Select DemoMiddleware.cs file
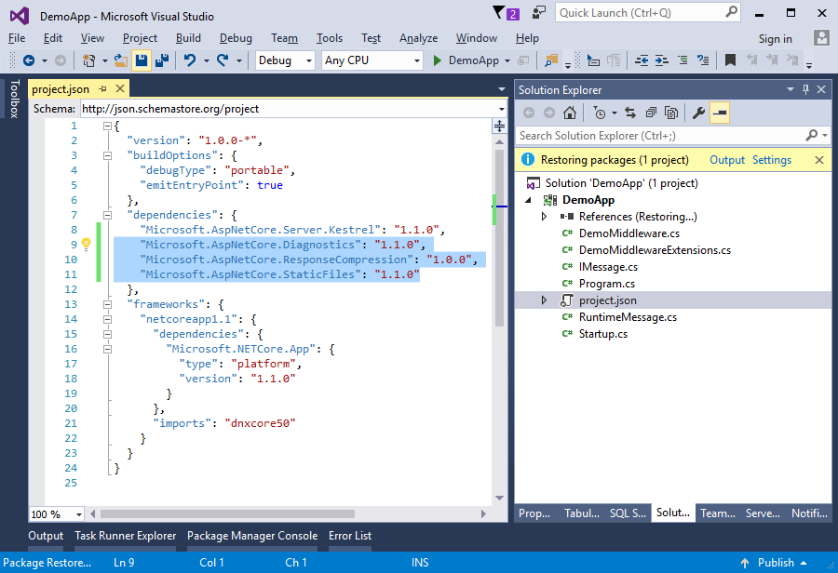Viewport: 838px width, 573px height. point(629,233)
